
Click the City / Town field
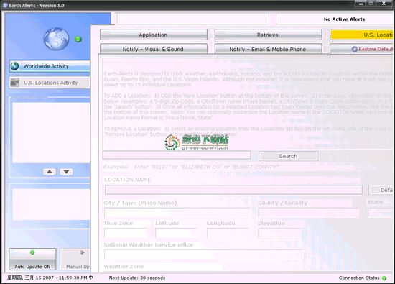click(177, 213)
